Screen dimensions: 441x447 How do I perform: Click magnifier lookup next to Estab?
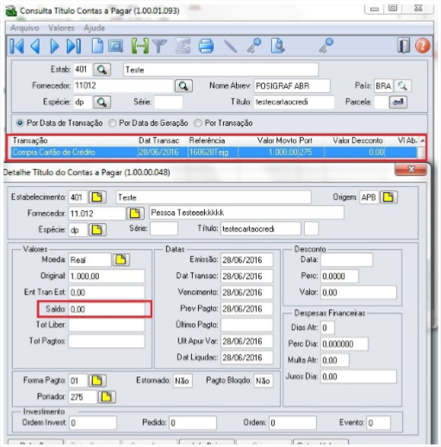102,70
